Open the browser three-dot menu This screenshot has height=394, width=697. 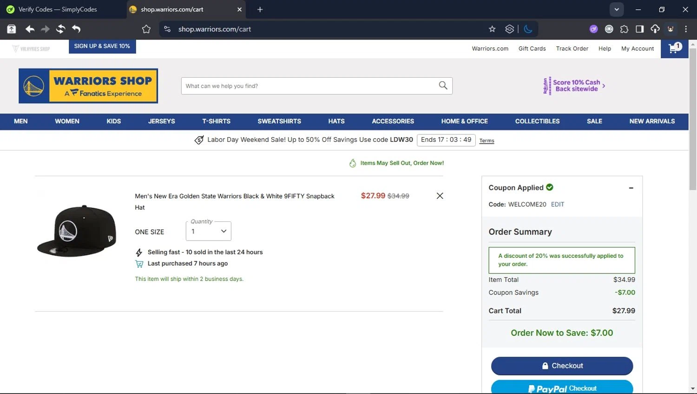(x=686, y=29)
